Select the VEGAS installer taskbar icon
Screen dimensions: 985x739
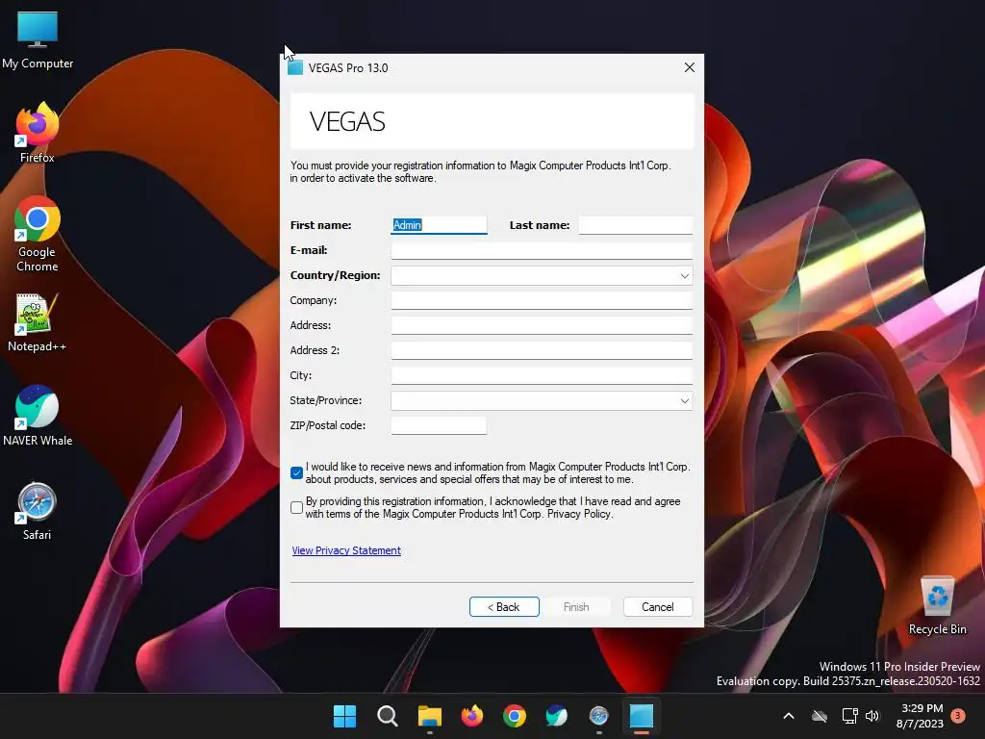(642, 716)
